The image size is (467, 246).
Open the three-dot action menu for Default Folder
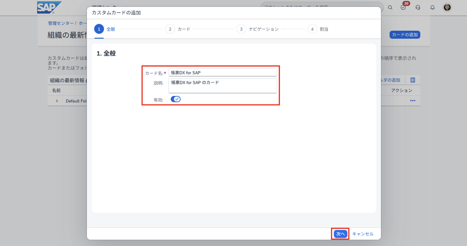coord(413,101)
